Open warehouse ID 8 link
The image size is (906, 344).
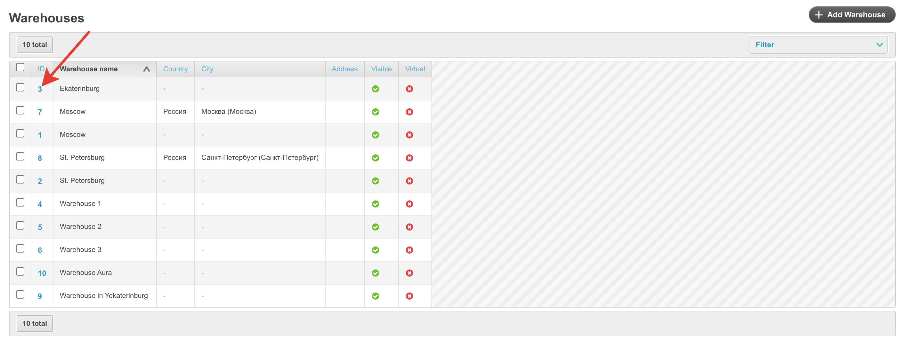click(40, 158)
